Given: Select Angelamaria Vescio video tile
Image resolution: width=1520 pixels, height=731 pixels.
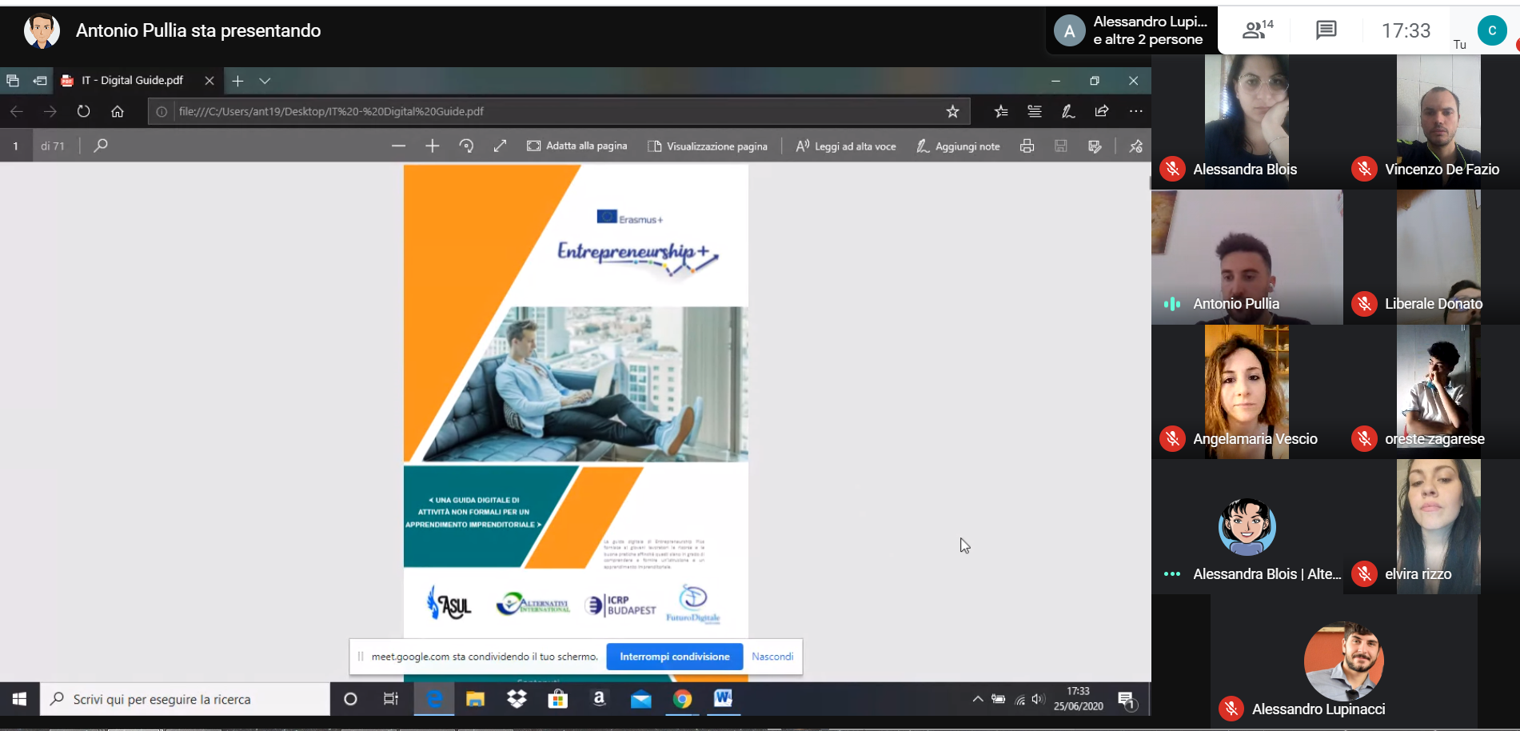Looking at the screenshot, I should pos(1247,392).
